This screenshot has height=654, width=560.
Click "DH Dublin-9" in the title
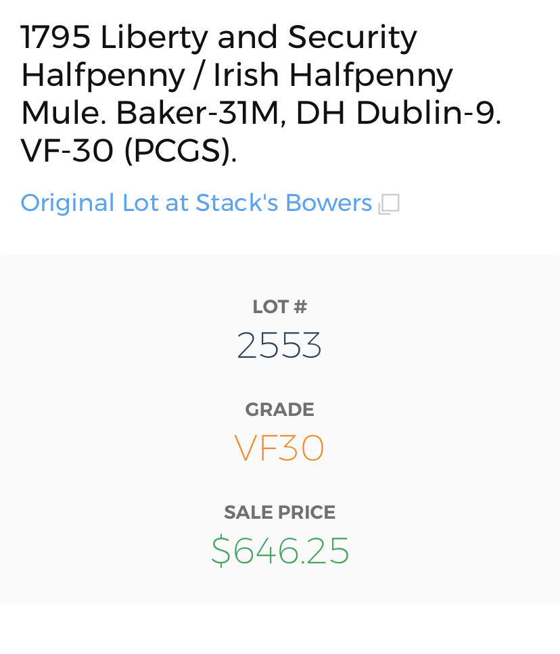click(396, 113)
